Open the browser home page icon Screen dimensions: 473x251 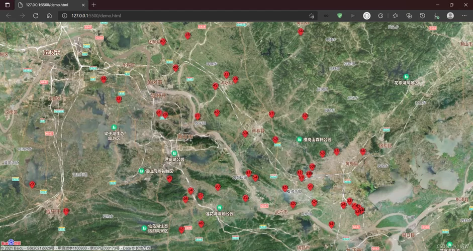point(49,16)
